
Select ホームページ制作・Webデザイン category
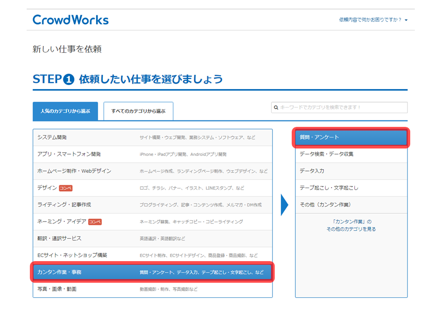click(153, 171)
